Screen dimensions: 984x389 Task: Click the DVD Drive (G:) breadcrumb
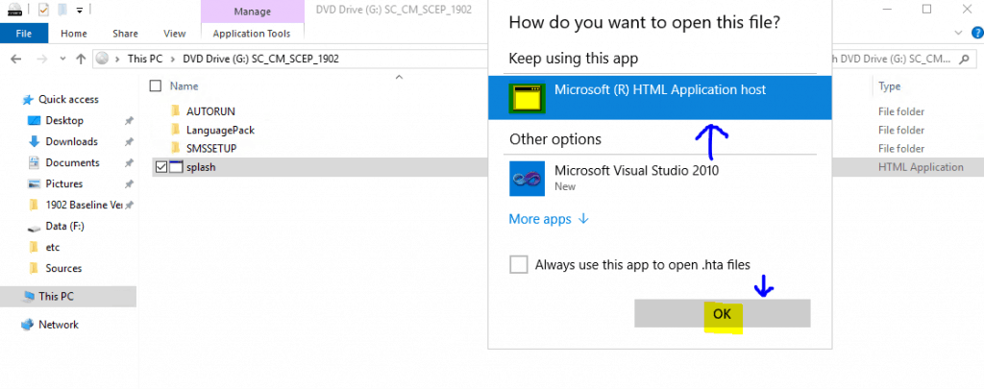pos(260,59)
